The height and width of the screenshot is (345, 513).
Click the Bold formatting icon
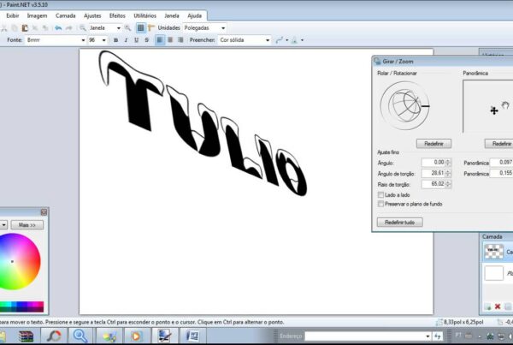115,40
